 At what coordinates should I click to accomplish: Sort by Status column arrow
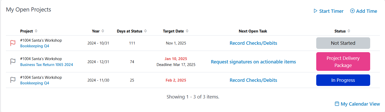point(349,31)
